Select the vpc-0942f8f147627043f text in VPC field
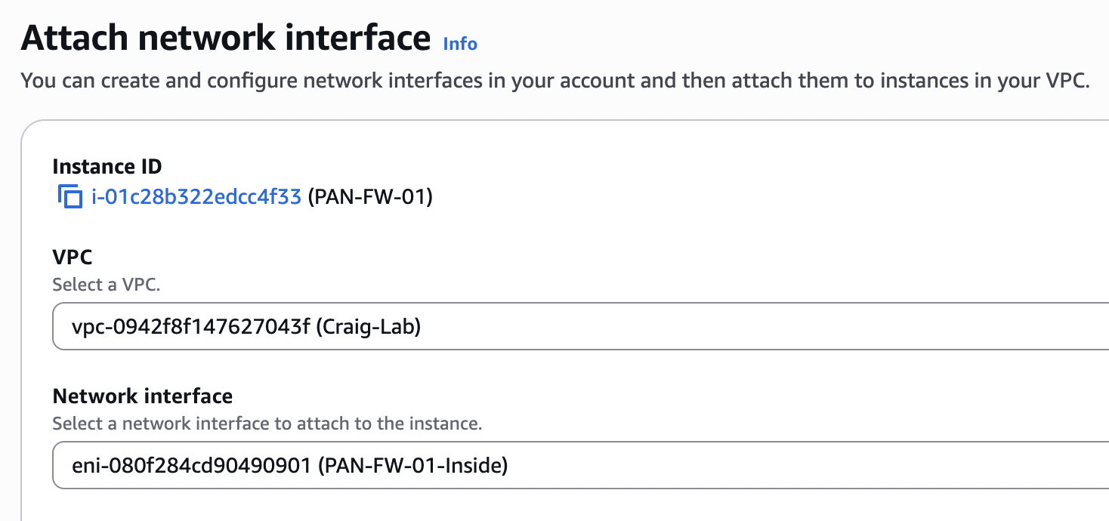This screenshot has height=521, width=1109. tap(193, 327)
